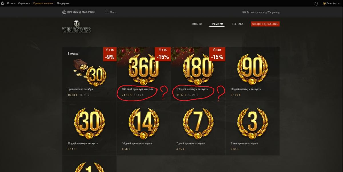343x172 pixels.
Task: Click the Активировать код Wargaming card icon
Action: 244,12
